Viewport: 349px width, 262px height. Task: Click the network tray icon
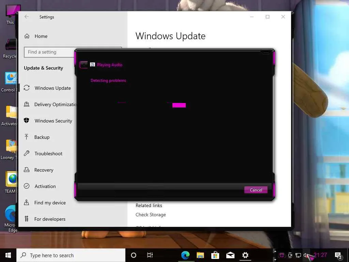pyautogui.click(x=298, y=255)
